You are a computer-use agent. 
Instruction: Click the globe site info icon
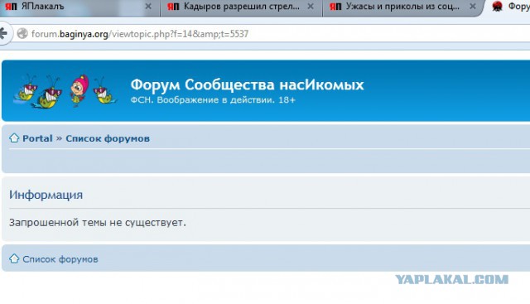pos(22,33)
